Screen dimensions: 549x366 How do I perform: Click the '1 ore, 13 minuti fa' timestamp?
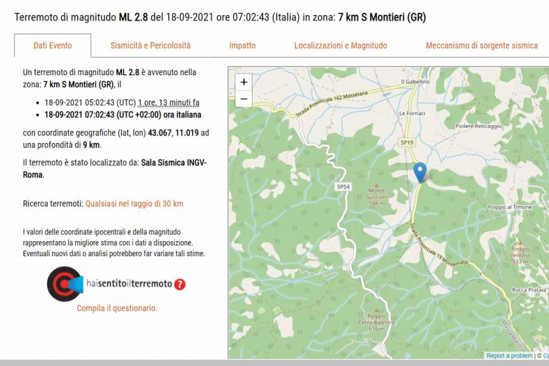point(169,102)
